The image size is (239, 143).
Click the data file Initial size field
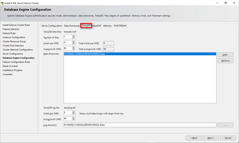(x=68, y=43)
